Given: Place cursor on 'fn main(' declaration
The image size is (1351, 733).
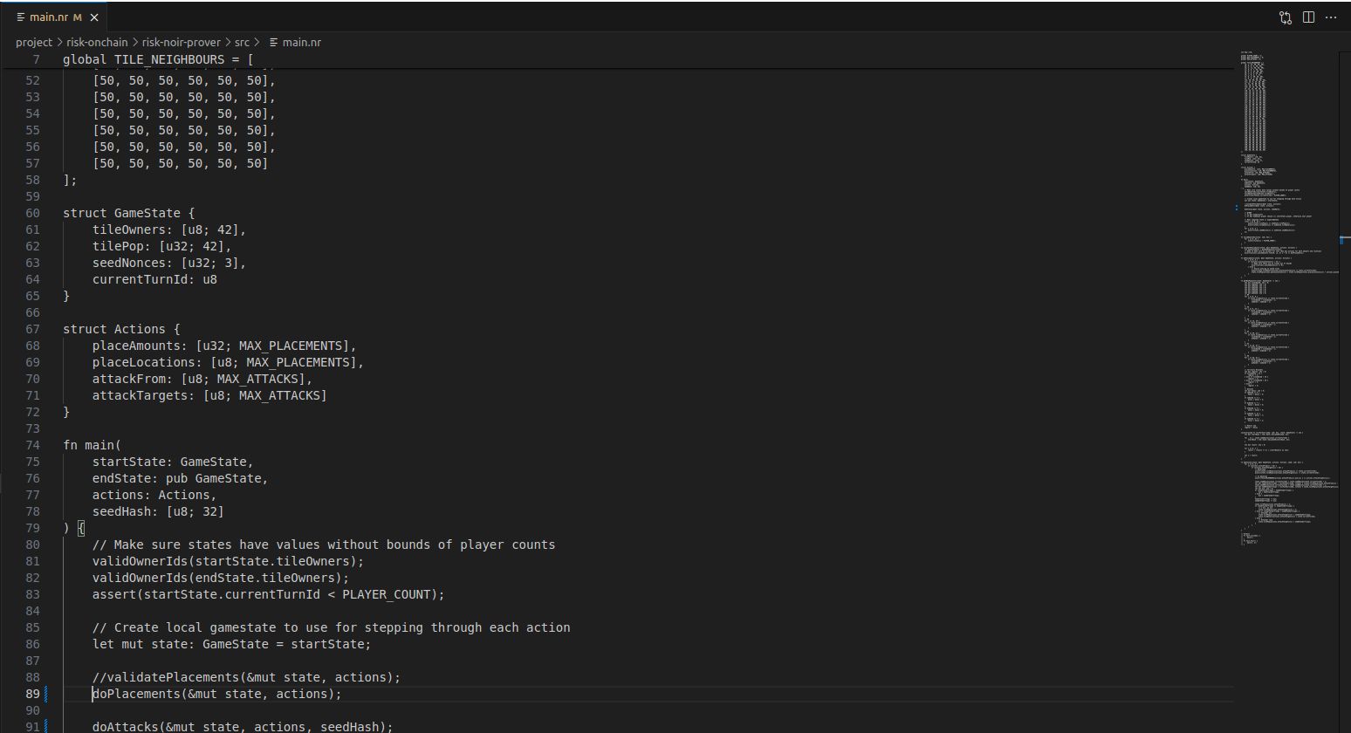Looking at the screenshot, I should (92, 445).
